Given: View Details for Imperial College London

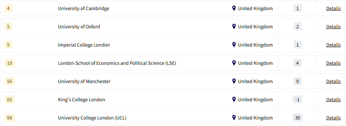Looking at the screenshot, I should click(333, 45).
